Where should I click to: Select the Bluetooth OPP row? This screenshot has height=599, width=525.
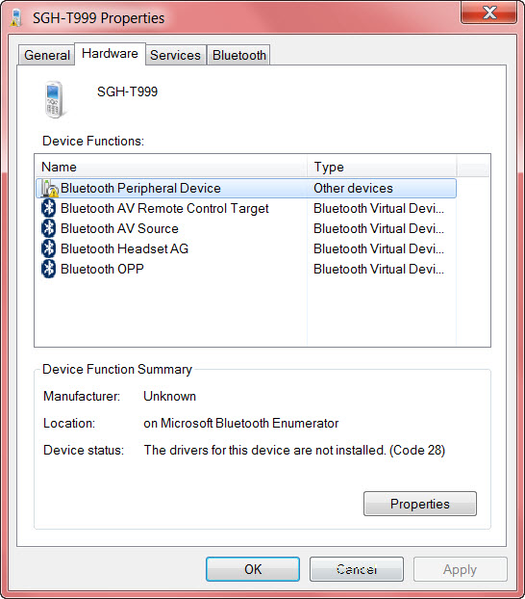246,270
